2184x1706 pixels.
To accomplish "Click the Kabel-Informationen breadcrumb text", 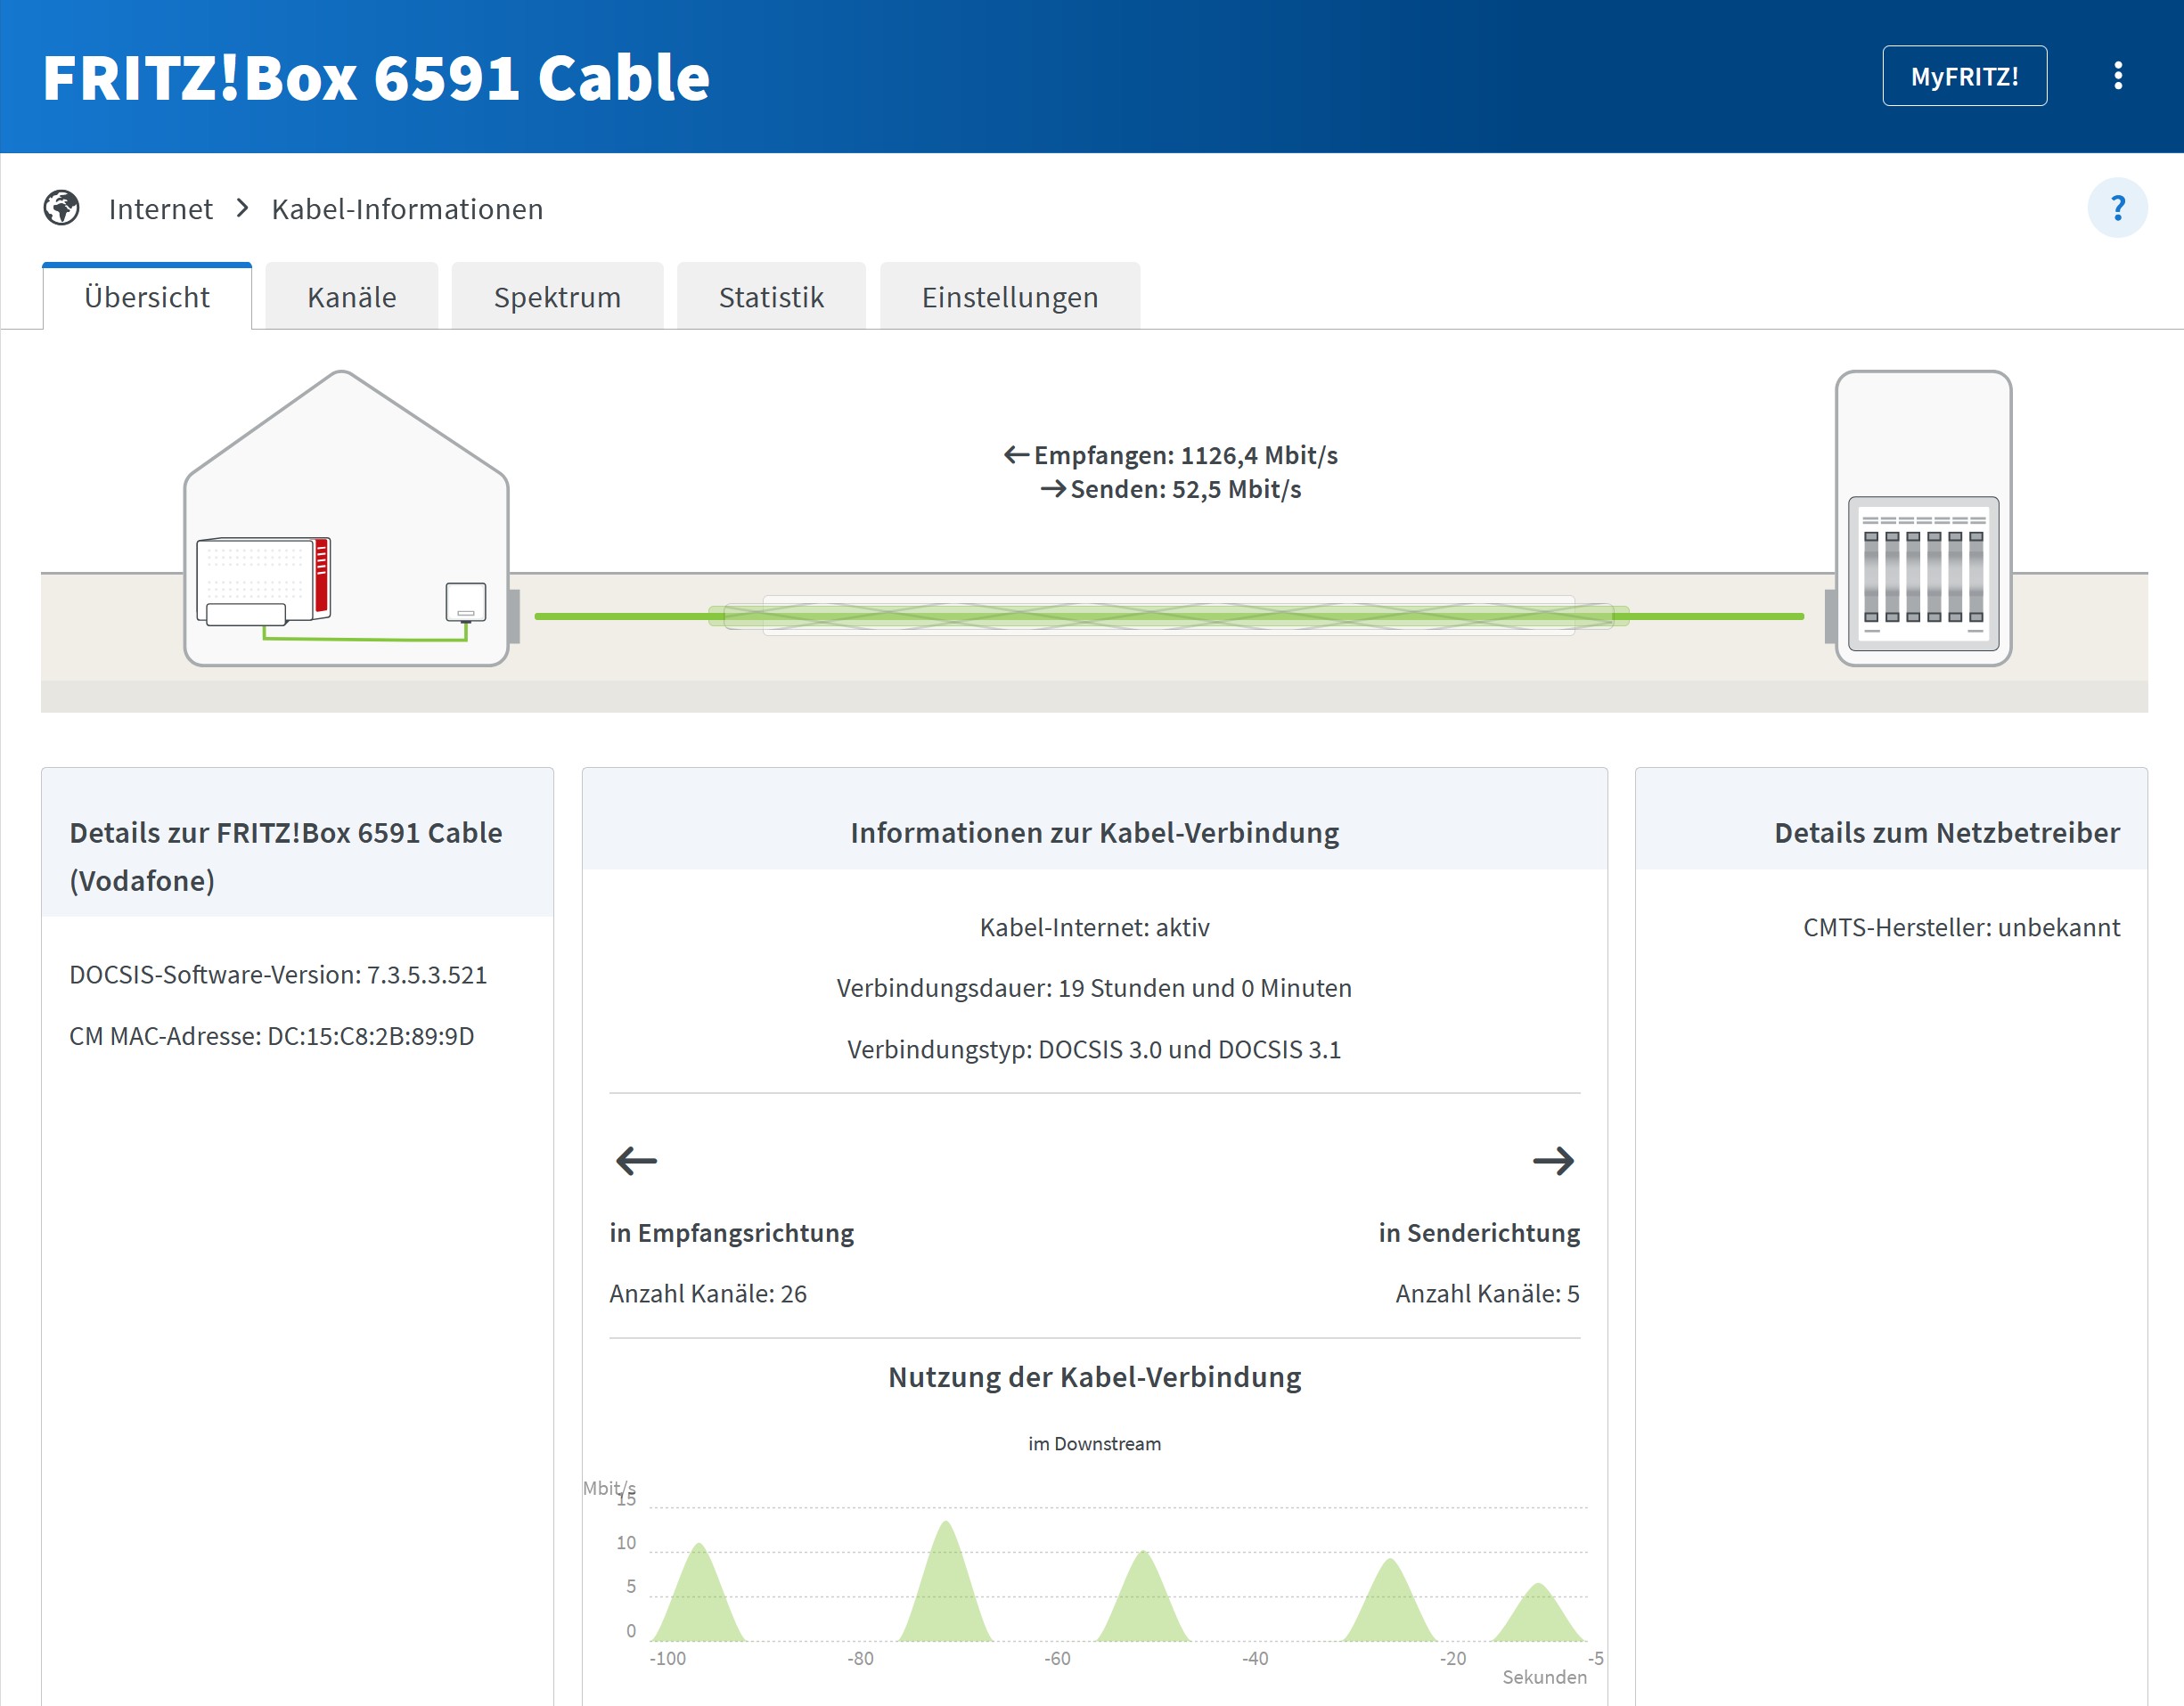I will click(407, 209).
